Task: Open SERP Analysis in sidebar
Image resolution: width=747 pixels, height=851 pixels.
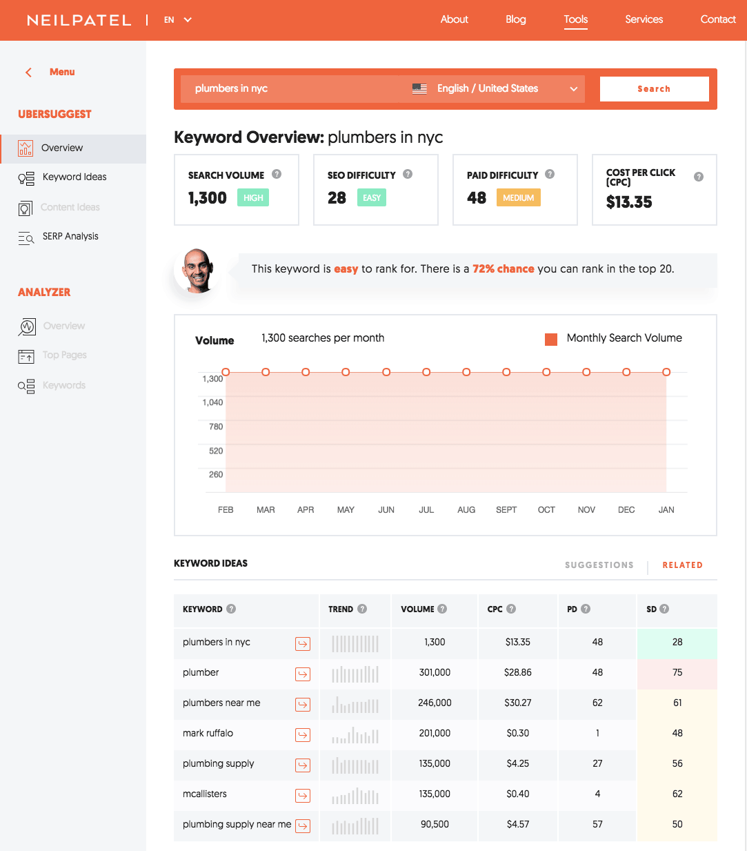Action: click(x=70, y=236)
